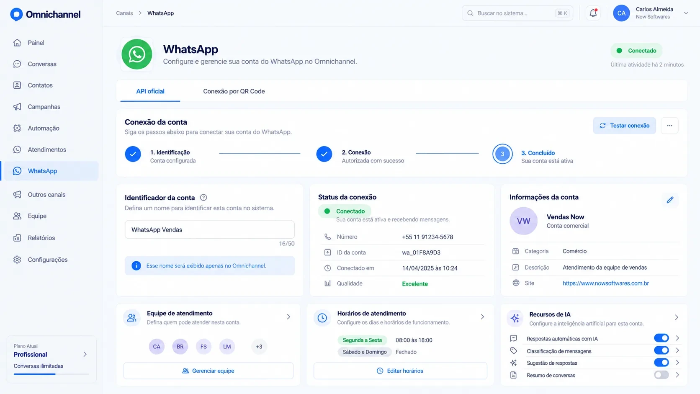
Task: Click the CA team member avatar
Action: (x=157, y=347)
